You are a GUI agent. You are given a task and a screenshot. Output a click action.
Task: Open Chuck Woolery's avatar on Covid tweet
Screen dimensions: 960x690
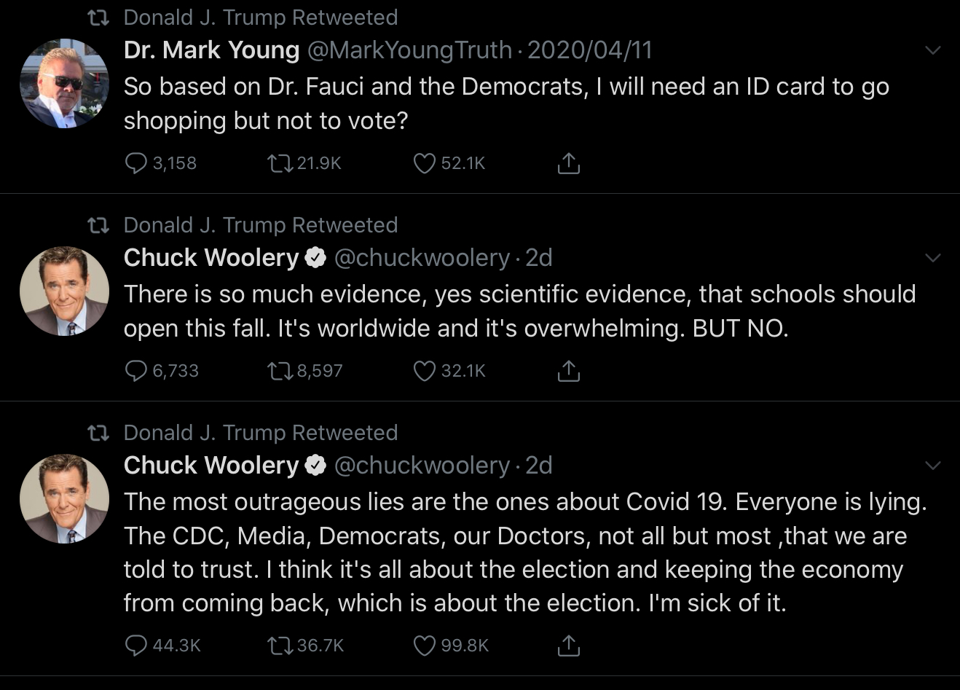coord(64,498)
